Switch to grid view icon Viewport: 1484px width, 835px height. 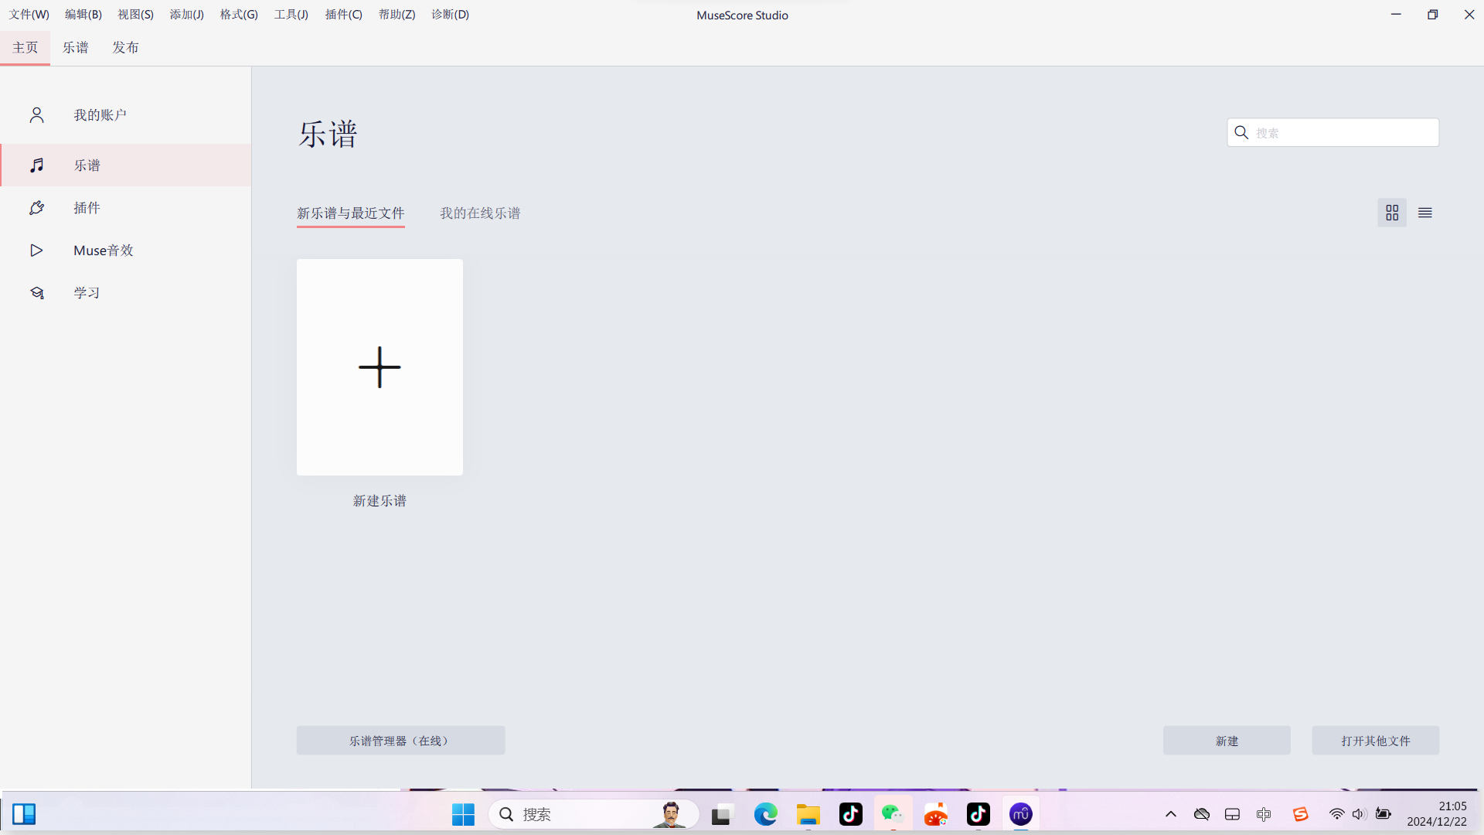[1392, 213]
